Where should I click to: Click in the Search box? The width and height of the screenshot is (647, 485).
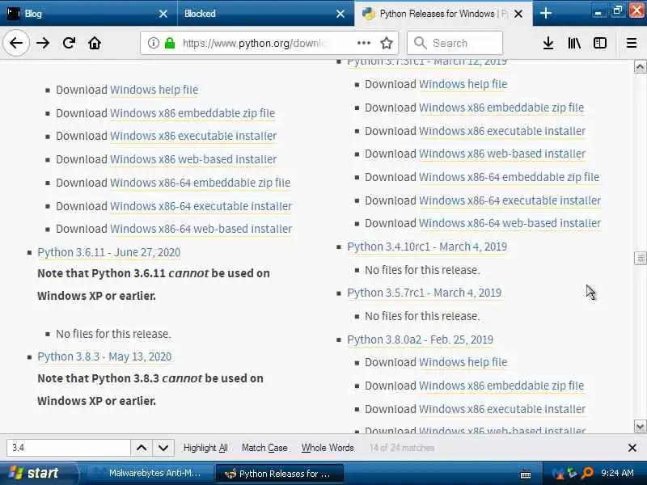tap(455, 43)
